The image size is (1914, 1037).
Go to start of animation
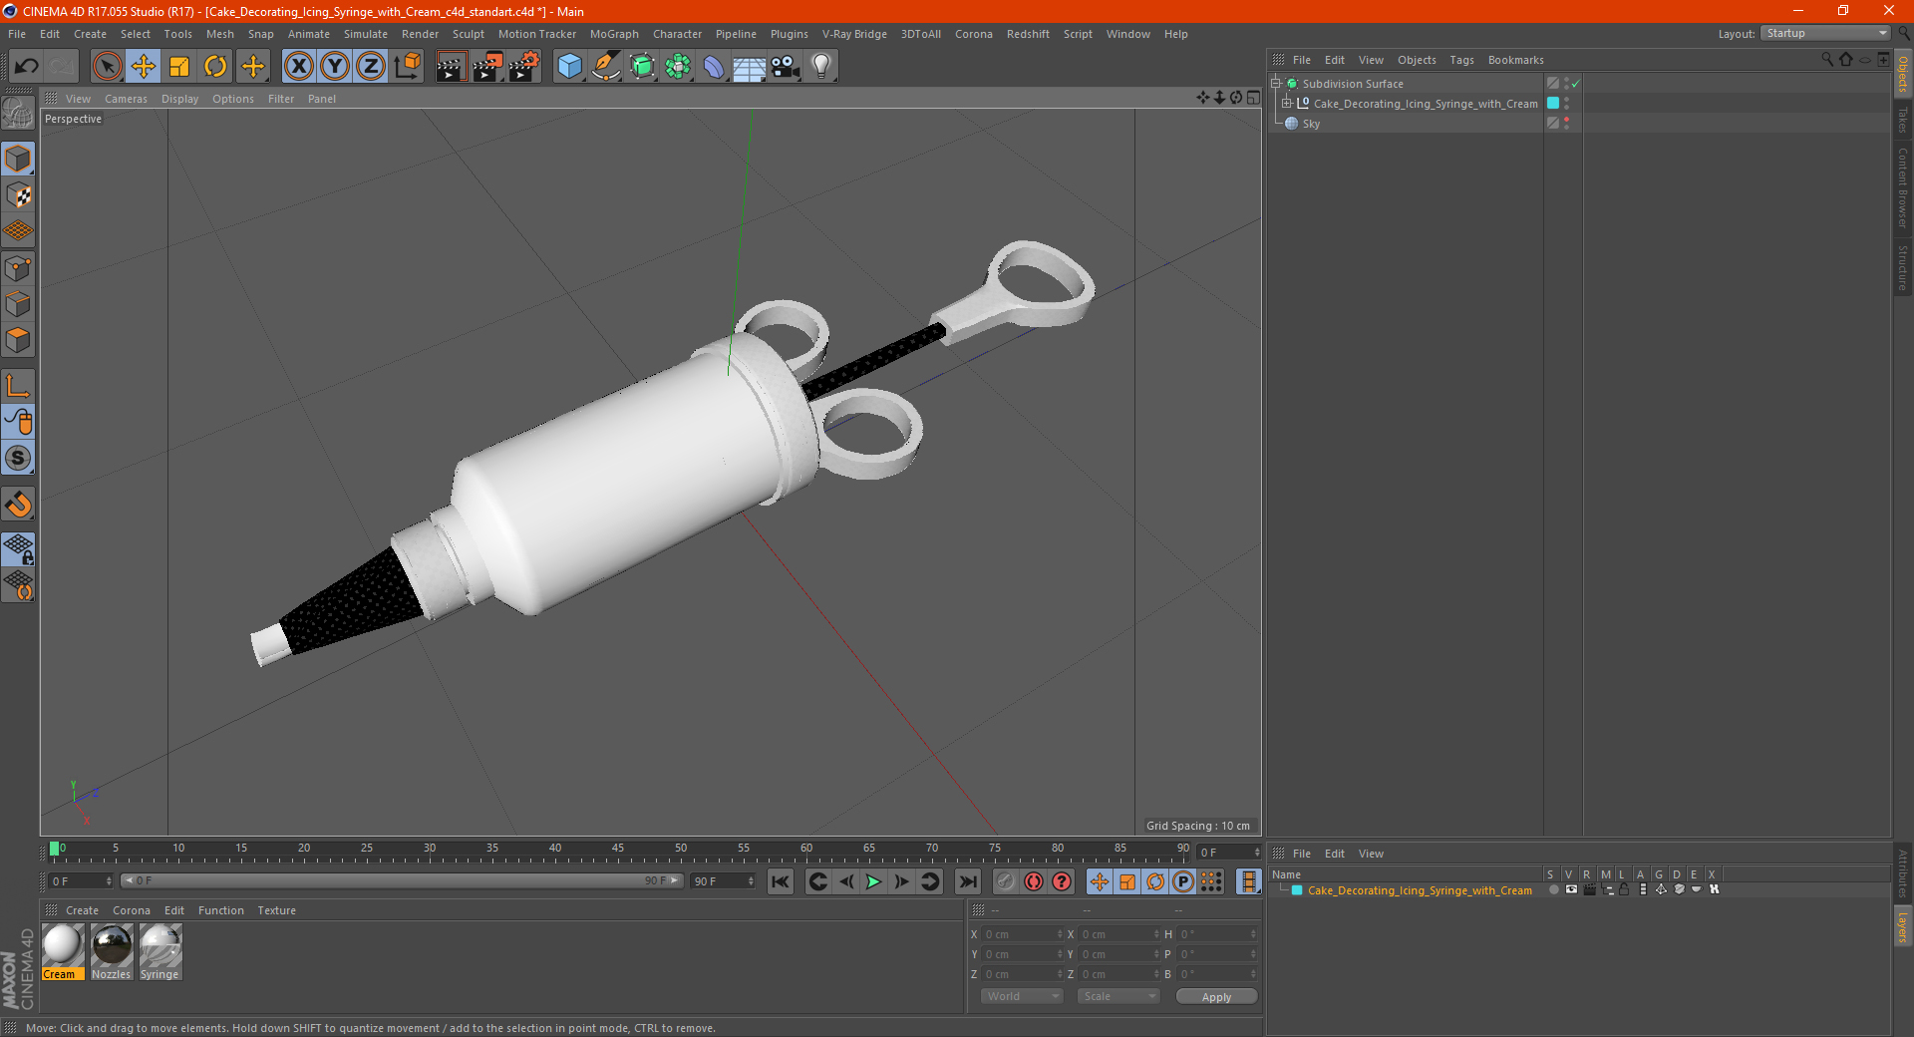tap(781, 881)
